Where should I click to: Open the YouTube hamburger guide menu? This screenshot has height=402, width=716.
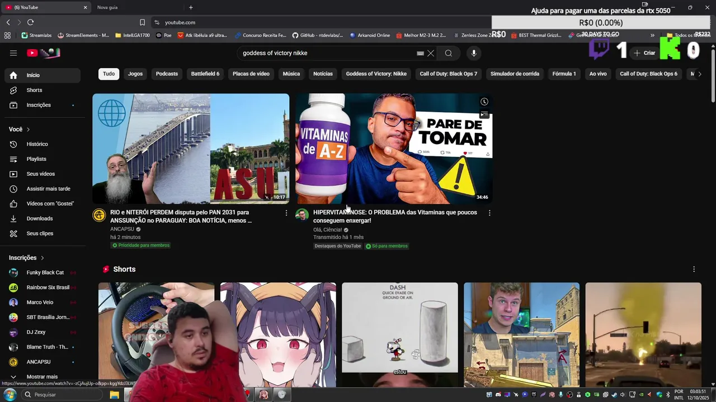click(13, 53)
